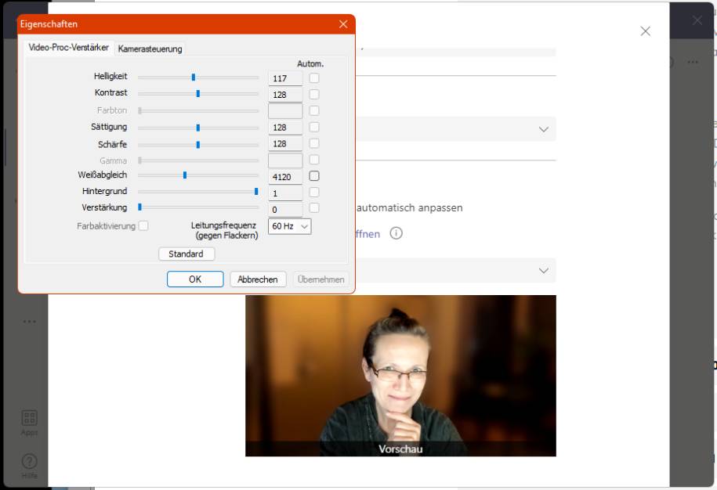Click the partially hidden 'ffnen' link

pos(368,234)
